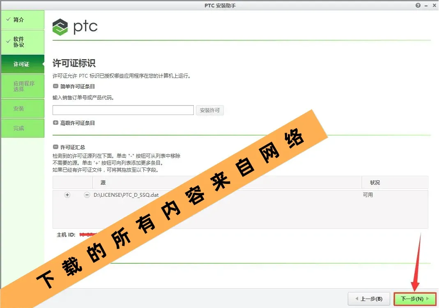Select the 许可证 step

coord(23,64)
